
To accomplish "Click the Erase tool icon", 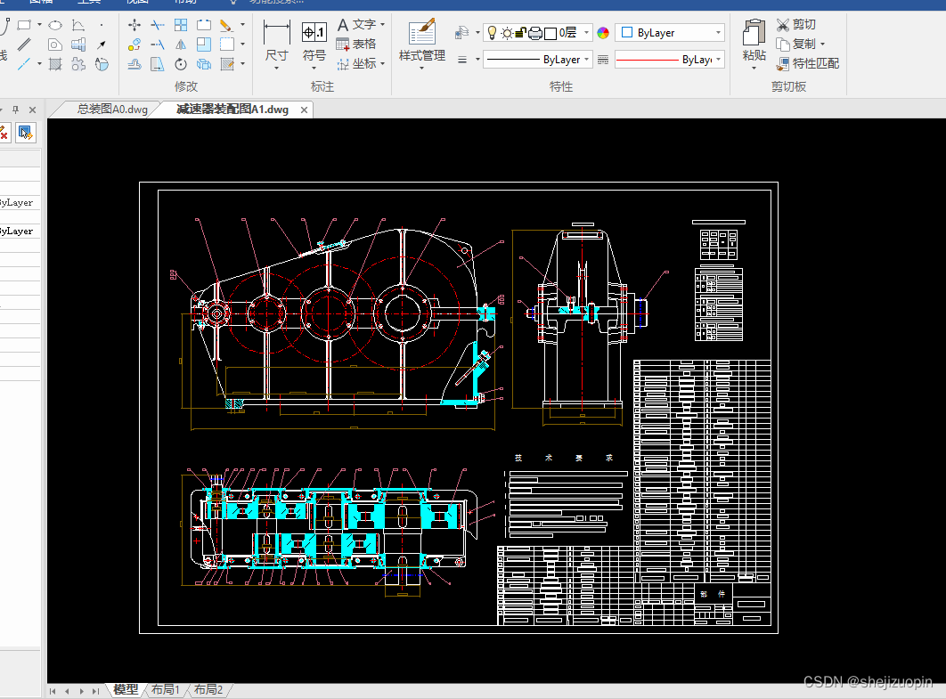I will pos(226,25).
